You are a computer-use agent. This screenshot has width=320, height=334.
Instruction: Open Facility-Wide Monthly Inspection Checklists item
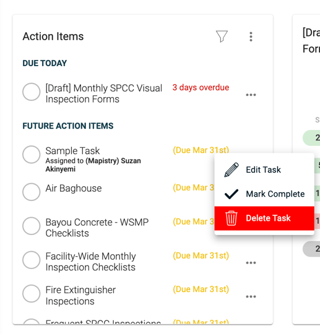point(90,262)
